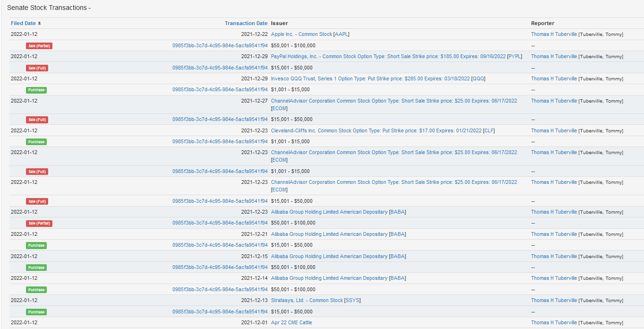644x329 pixels.
Task: Select the 2021-12-22 transaction date cell
Action: [254, 34]
